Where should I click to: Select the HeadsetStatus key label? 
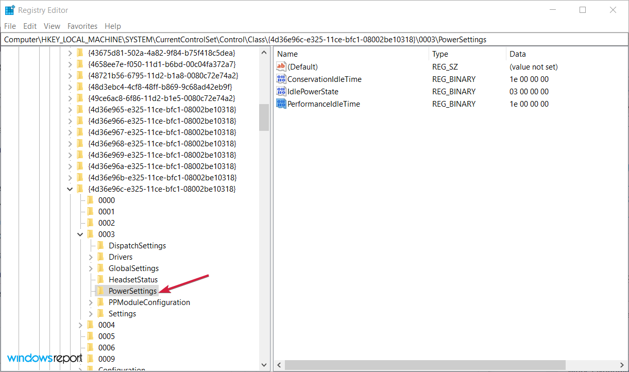point(133,279)
